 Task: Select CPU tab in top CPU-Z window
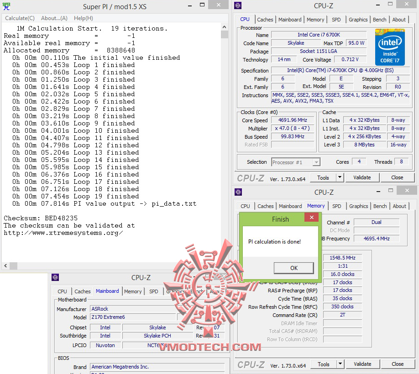click(x=245, y=19)
